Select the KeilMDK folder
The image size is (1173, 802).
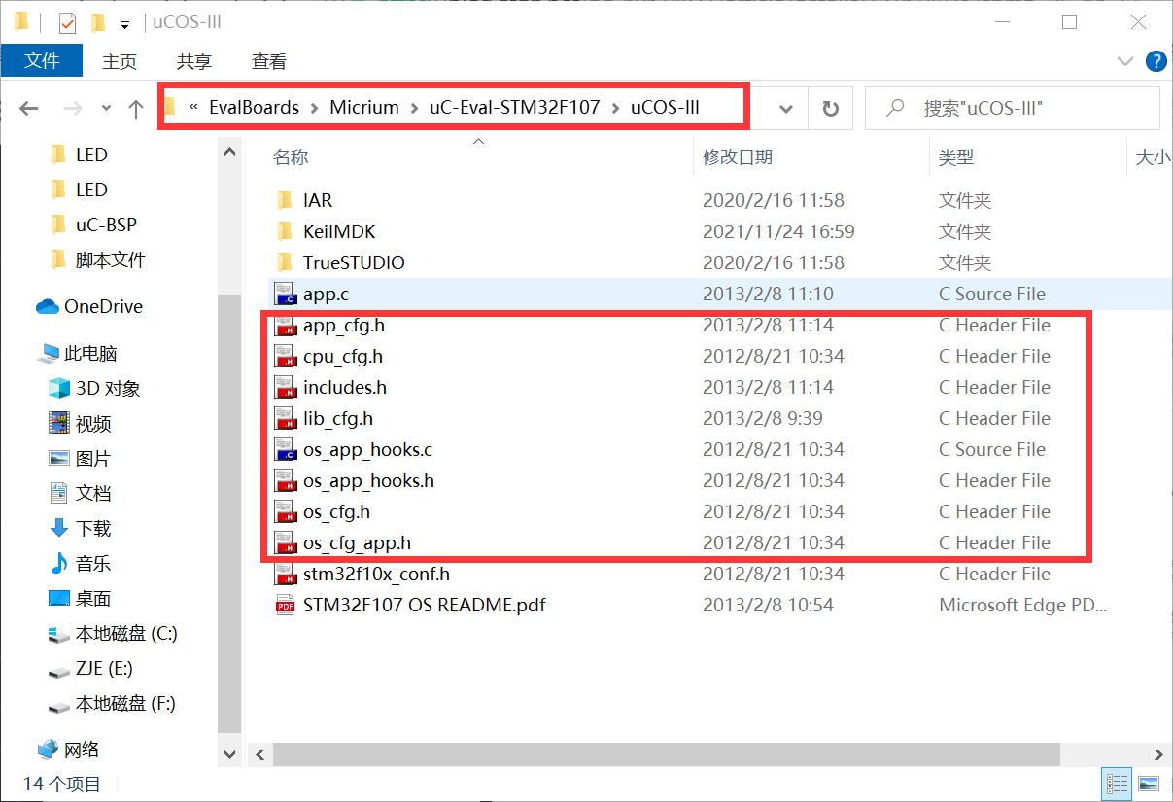[x=339, y=231]
